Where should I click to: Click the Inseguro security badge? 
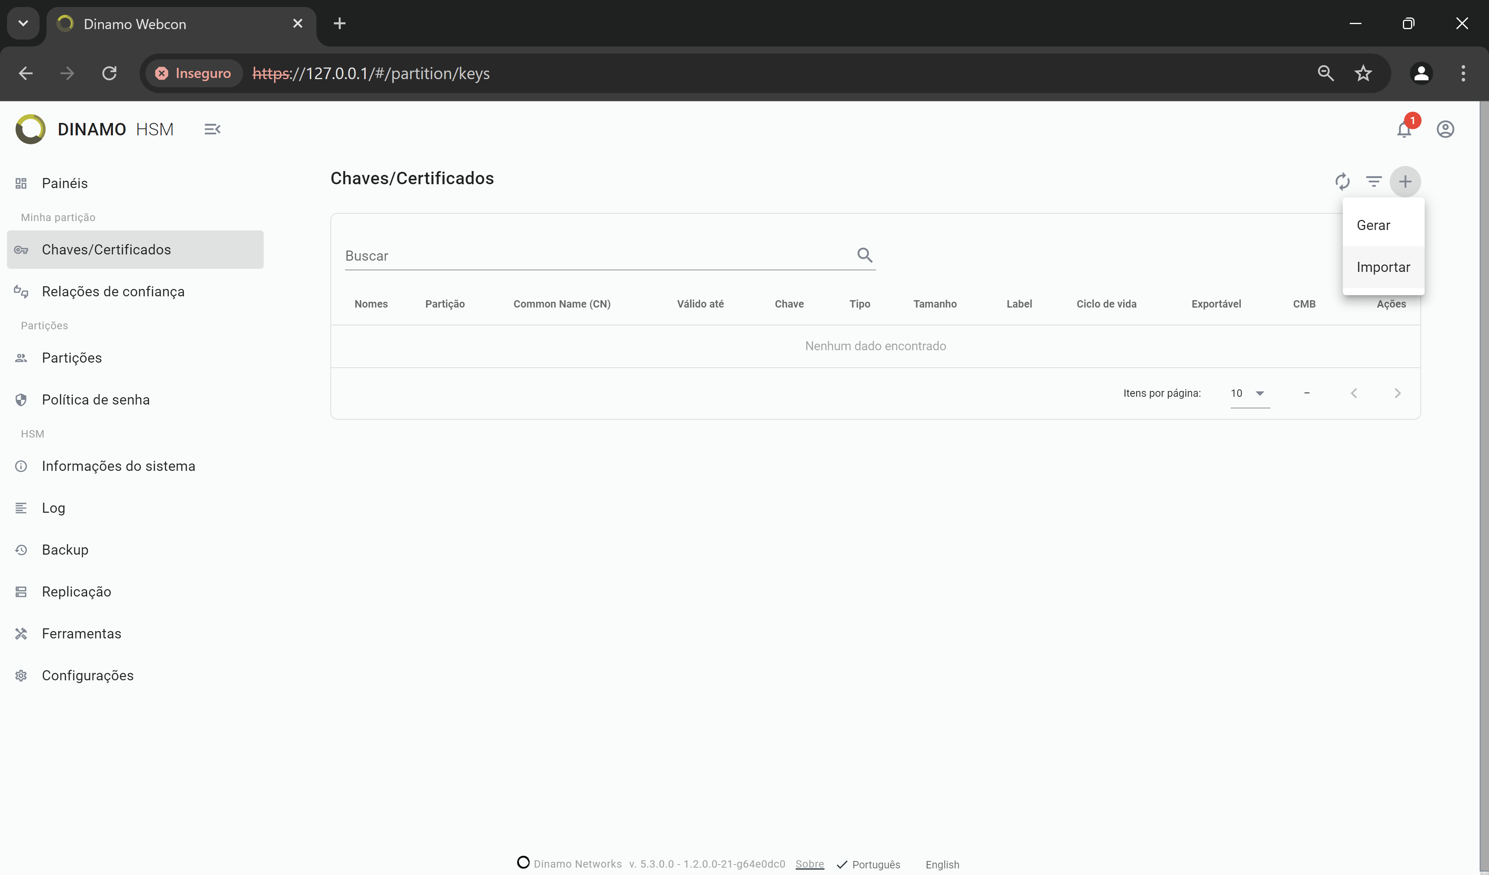[x=193, y=73]
